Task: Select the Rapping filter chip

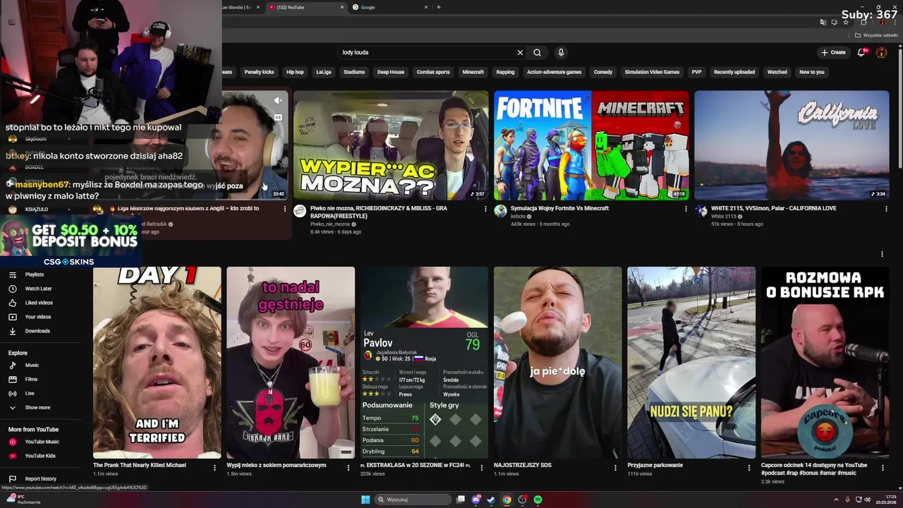Action: tap(505, 72)
